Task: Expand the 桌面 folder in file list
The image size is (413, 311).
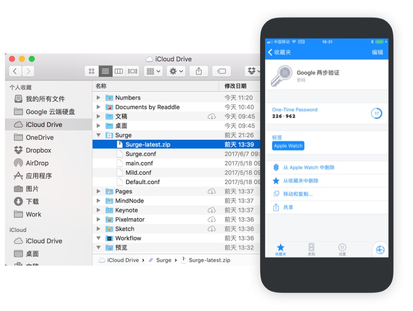Action: tap(98, 126)
